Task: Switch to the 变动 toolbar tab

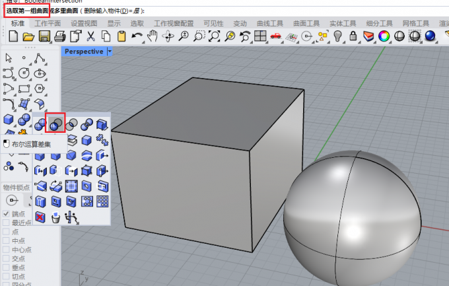Action: click(x=240, y=23)
